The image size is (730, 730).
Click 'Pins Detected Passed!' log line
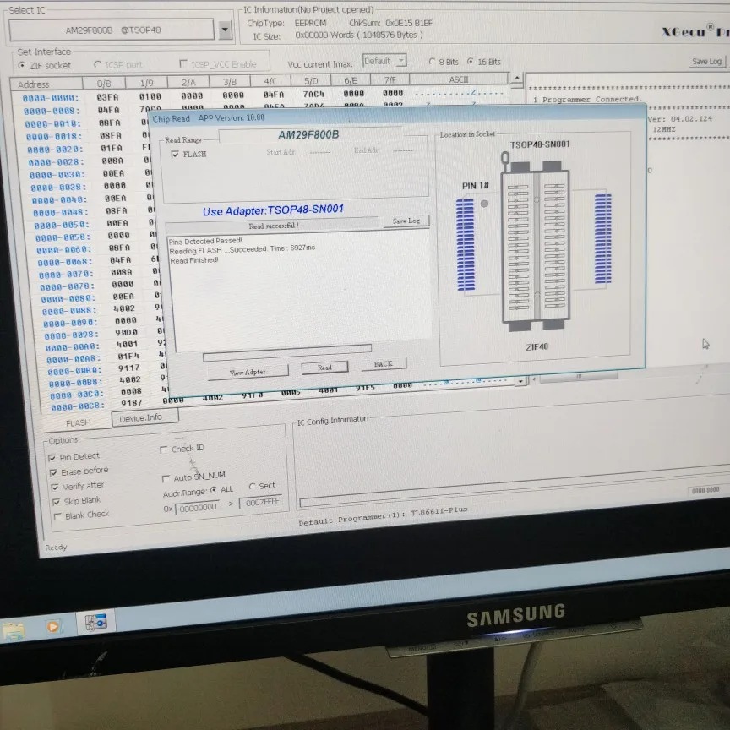point(205,241)
